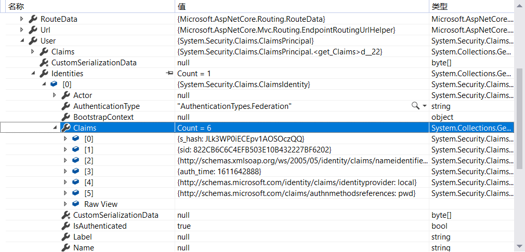525x252 pixels.
Task: Click the pin icon on the Identities row
Action: [170, 74]
